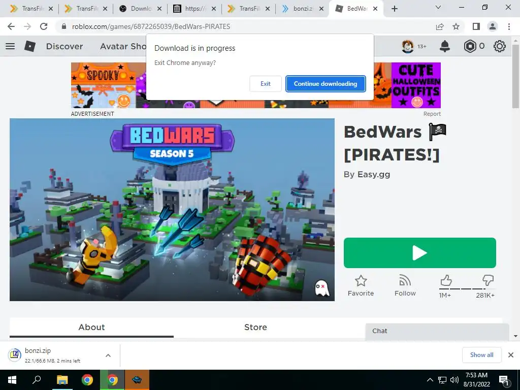
Task: Open the volume tray icon
Action: pyautogui.click(x=454, y=380)
